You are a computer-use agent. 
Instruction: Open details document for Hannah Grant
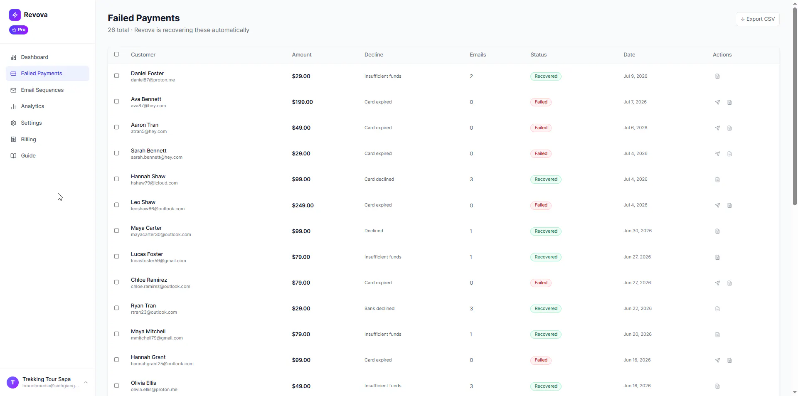pos(729,360)
